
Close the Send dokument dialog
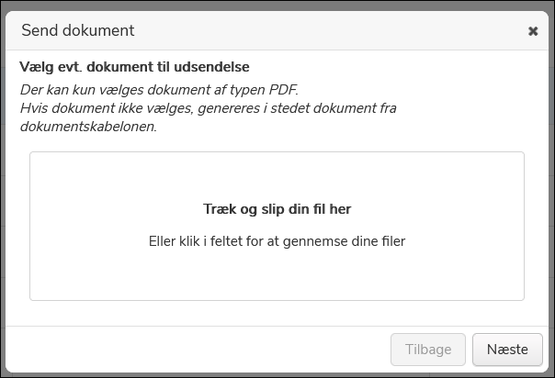click(x=533, y=31)
